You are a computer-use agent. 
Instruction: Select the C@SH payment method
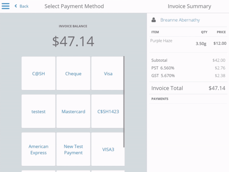(x=39, y=74)
